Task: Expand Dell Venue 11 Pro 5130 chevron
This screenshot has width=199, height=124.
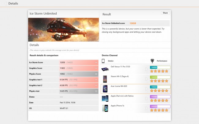Action: pos(146,69)
